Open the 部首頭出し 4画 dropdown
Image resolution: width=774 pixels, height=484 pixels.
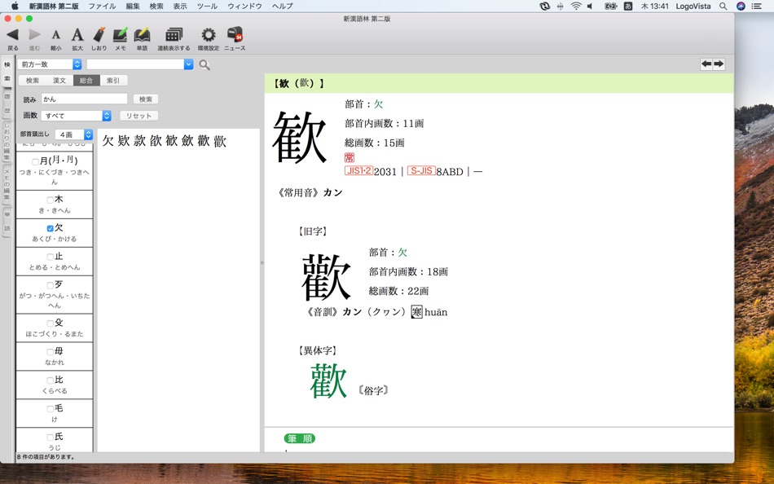(x=74, y=134)
